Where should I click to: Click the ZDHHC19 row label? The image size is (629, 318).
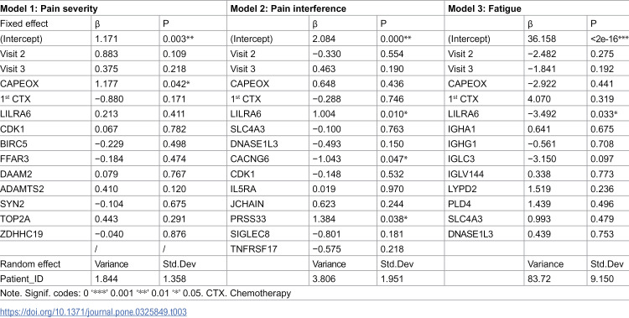[18, 234]
